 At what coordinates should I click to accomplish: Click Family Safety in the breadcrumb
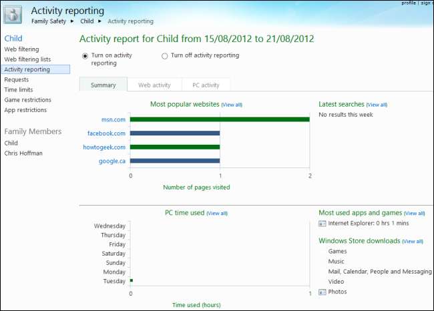click(50, 21)
